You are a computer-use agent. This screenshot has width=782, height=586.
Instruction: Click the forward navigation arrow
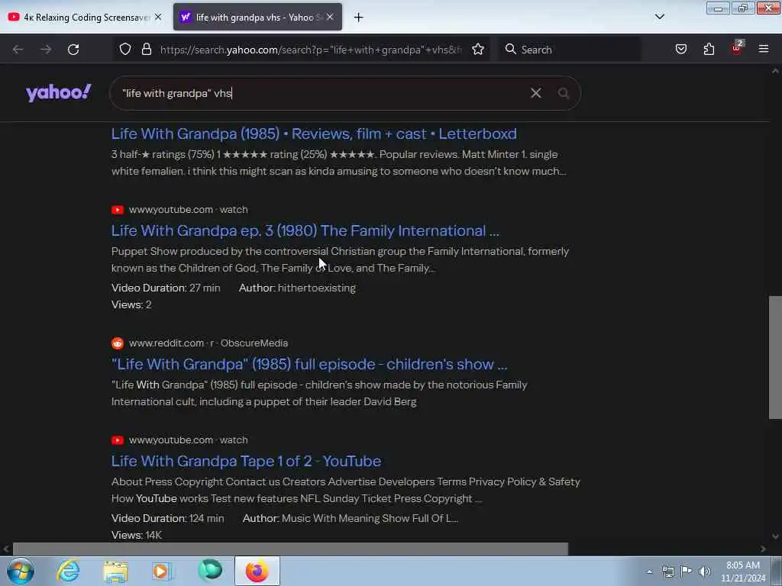(45, 50)
